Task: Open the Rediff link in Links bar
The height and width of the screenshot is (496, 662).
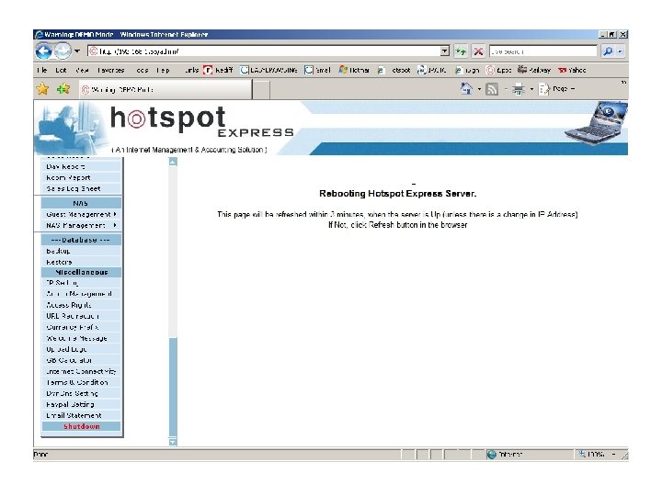Action: tap(218, 70)
